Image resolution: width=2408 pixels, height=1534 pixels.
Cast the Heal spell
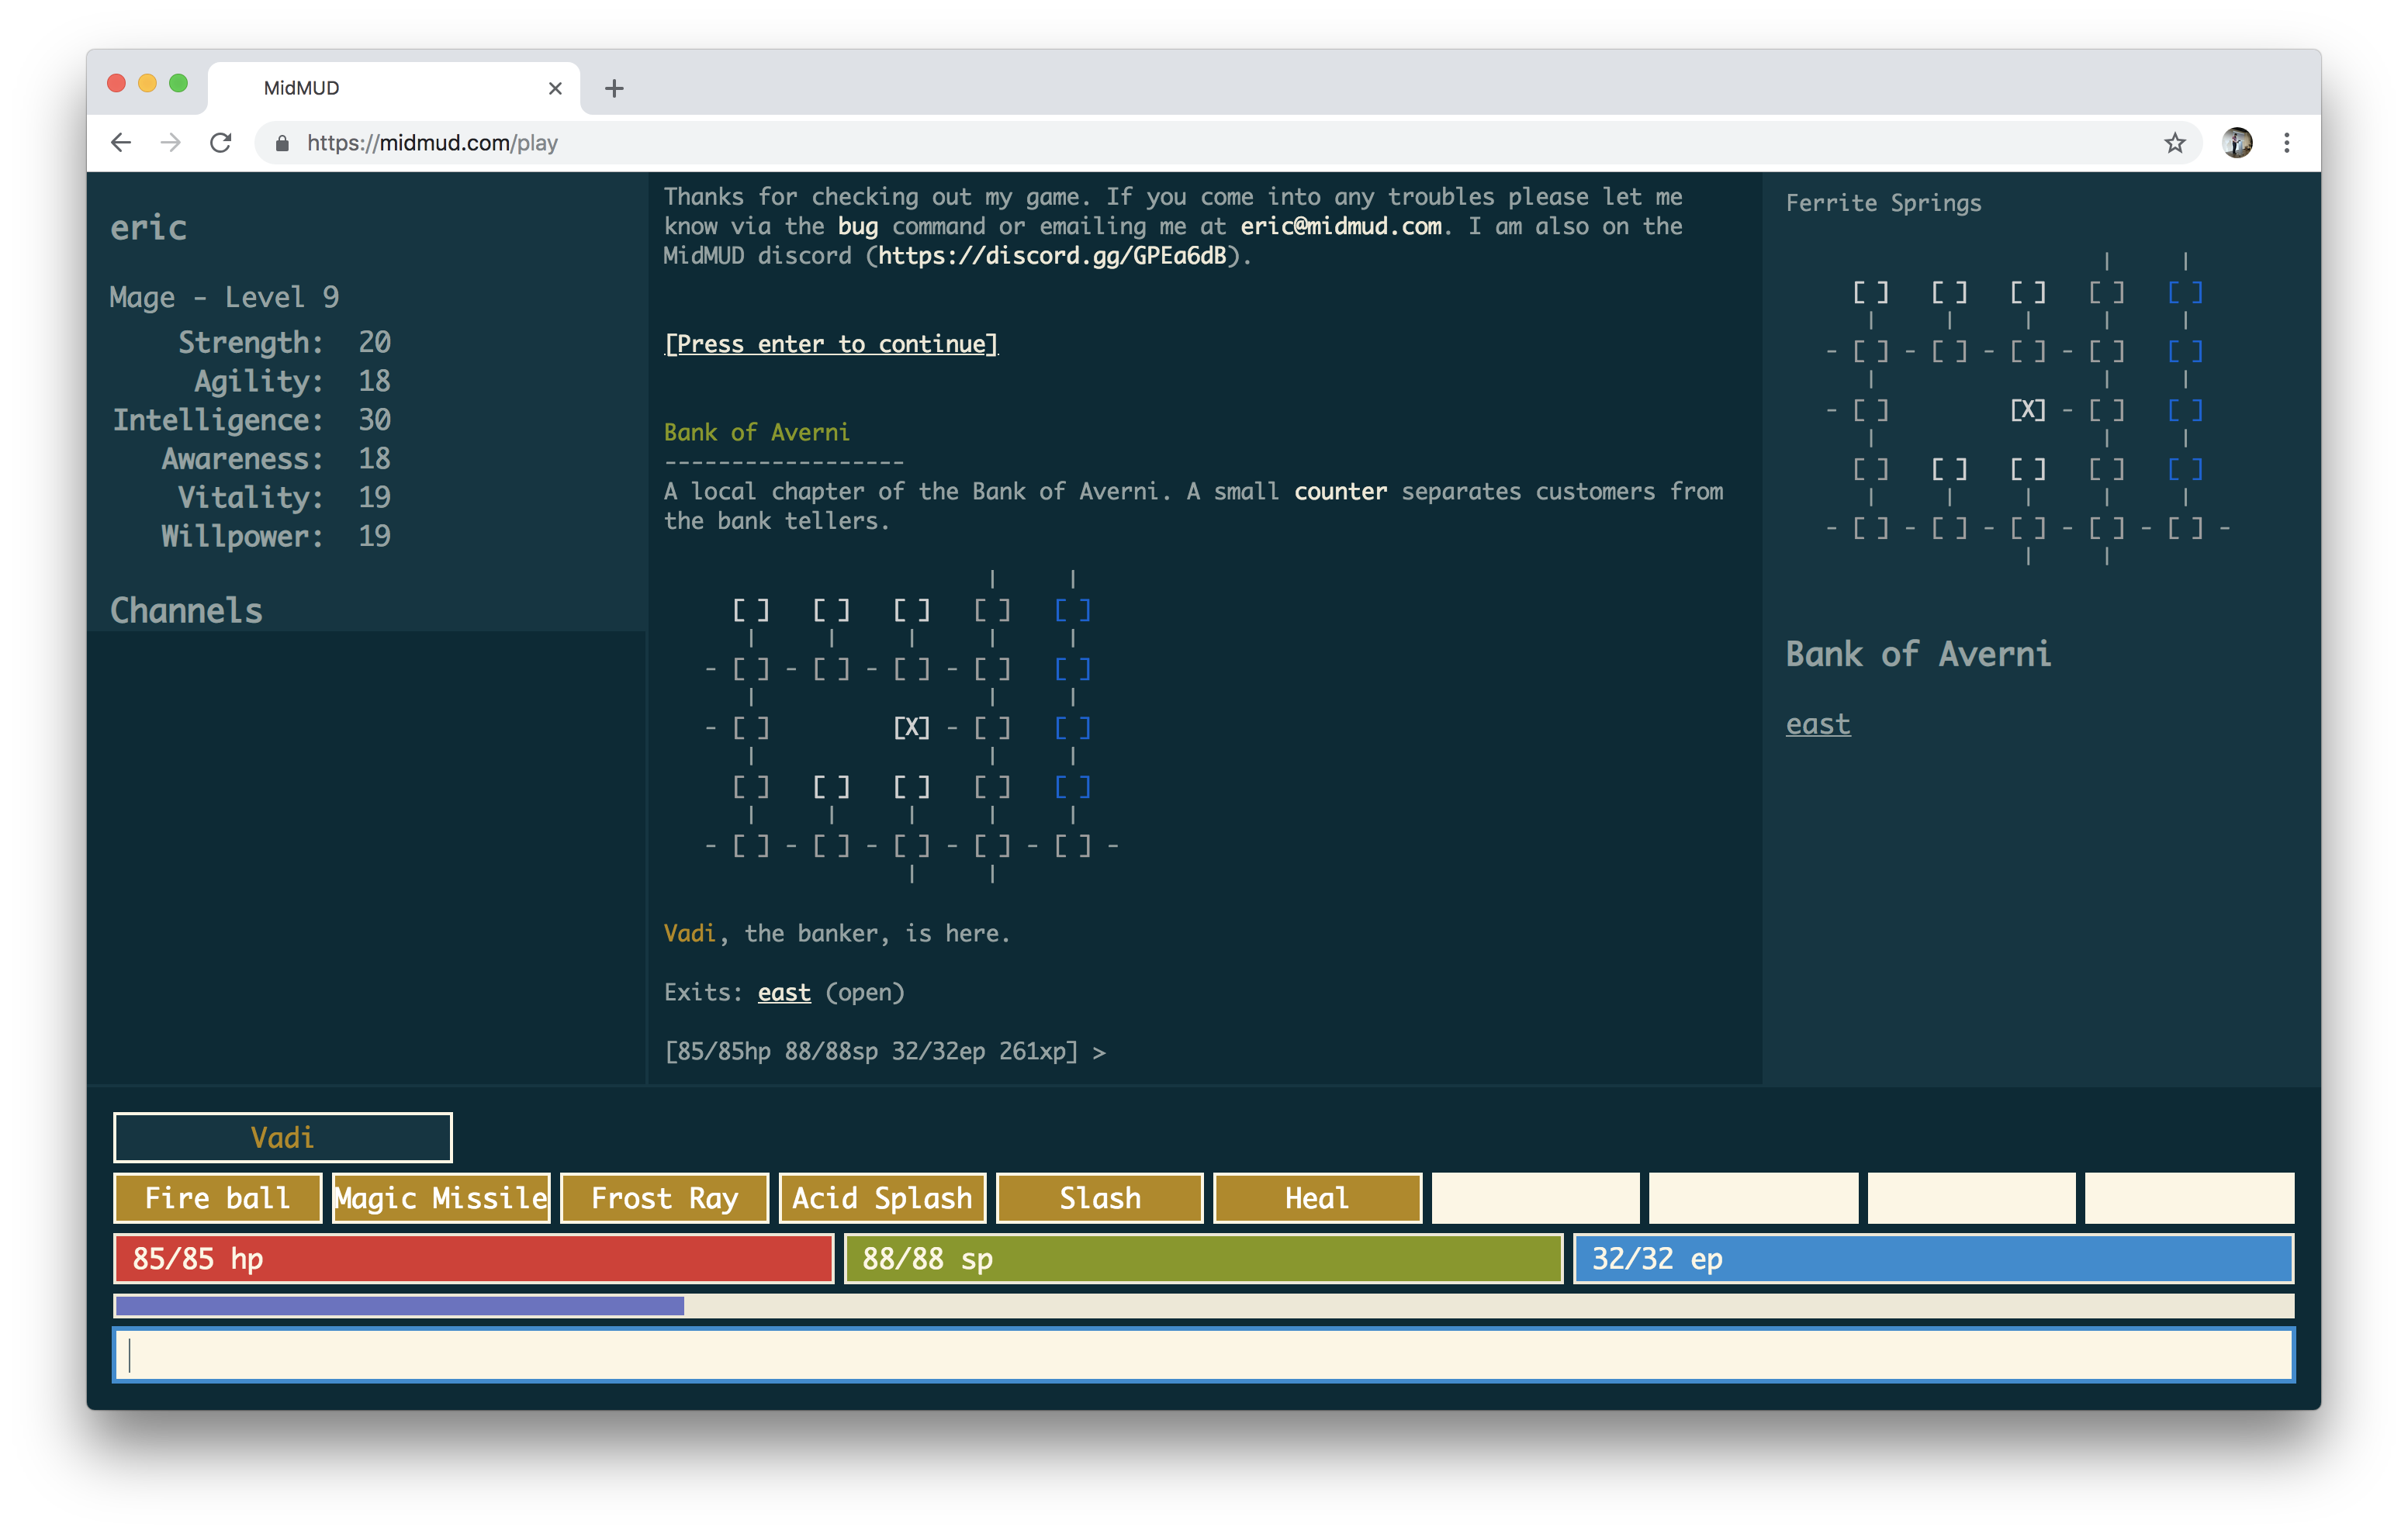(1317, 1198)
